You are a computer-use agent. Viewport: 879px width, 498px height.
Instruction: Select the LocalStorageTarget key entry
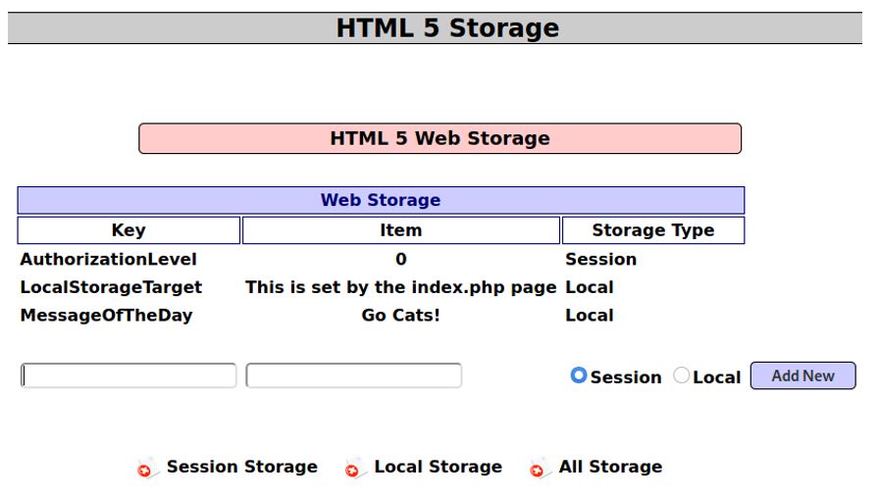[111, 288]
